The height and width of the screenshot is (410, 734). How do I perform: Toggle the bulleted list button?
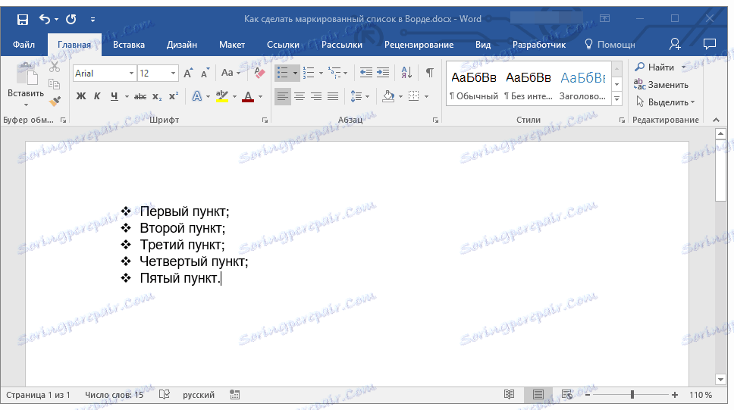(282, 73)
